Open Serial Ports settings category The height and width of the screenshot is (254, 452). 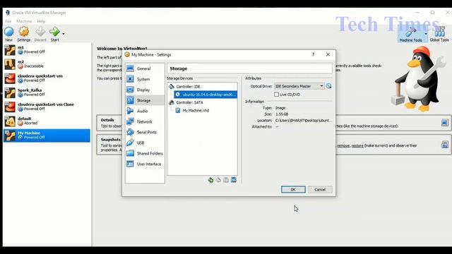145,132
